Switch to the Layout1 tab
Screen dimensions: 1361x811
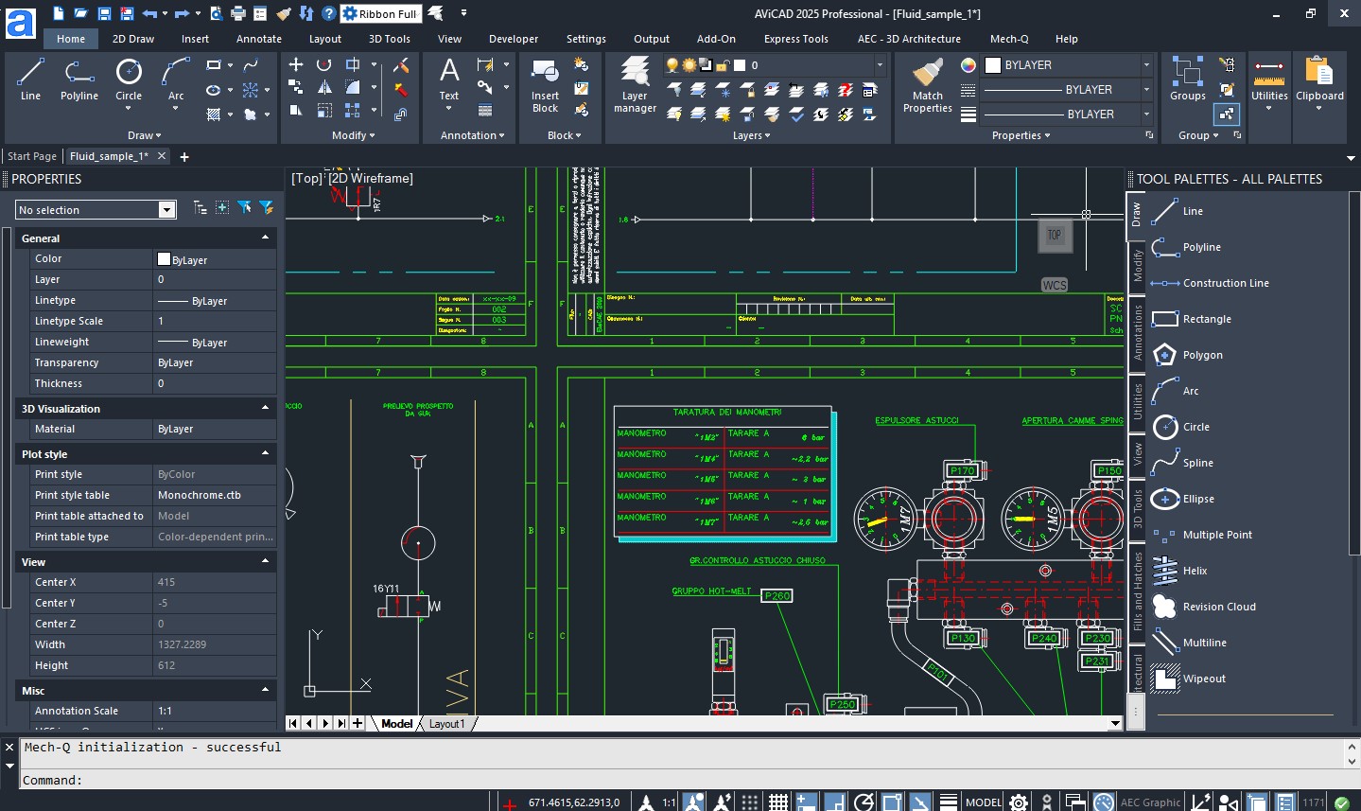(446, 724)
